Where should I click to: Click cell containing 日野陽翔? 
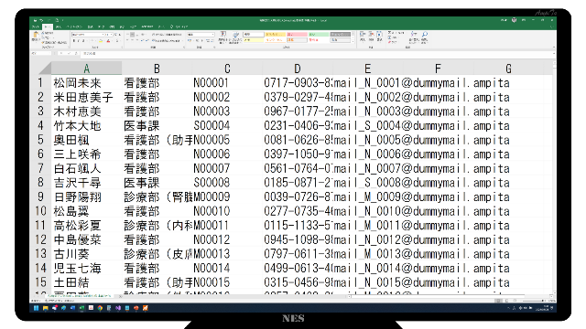(x=86, y=197)
